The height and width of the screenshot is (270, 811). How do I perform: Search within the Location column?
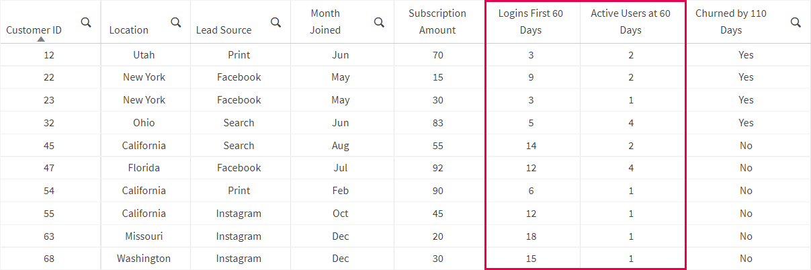pyautogui.click(x=176, y=22)
